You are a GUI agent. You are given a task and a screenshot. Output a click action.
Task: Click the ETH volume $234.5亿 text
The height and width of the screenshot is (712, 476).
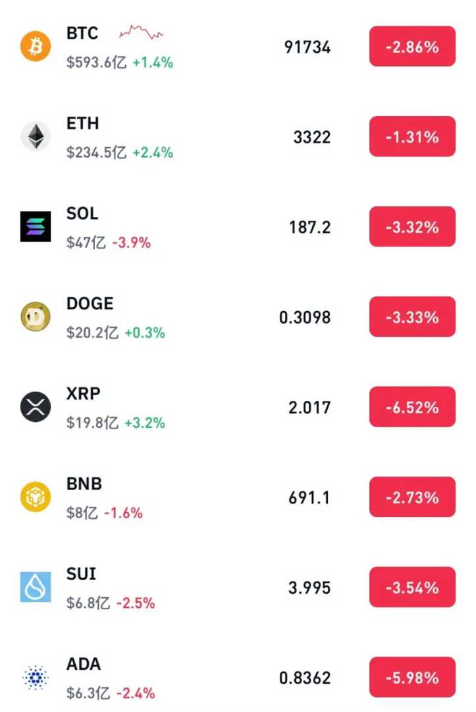96,153
